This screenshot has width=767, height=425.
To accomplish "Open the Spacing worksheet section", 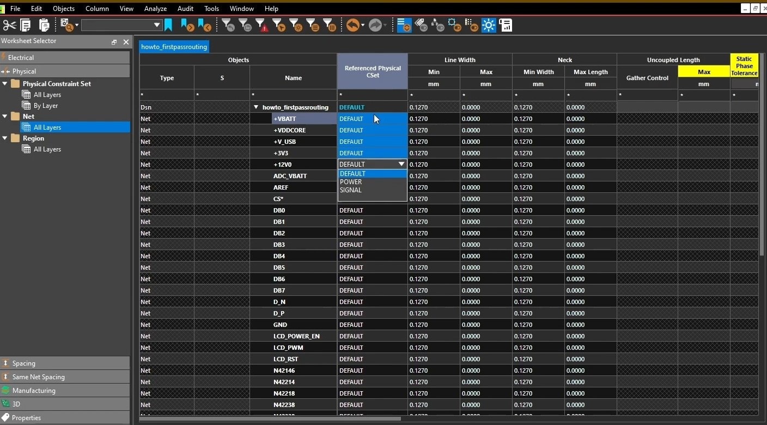I will [x=65, y=363].
